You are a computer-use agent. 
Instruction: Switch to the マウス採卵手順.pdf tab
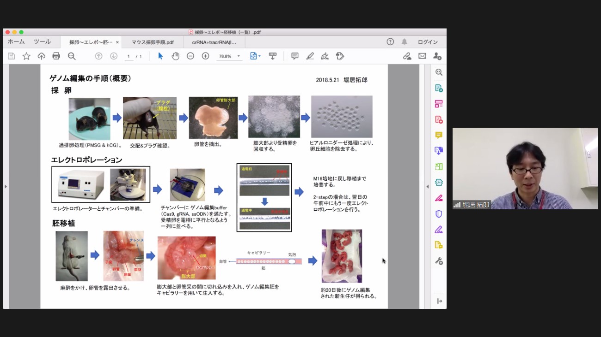[153, 42]
